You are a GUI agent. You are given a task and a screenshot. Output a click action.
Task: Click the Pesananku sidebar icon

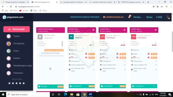(x=9, y=73)
